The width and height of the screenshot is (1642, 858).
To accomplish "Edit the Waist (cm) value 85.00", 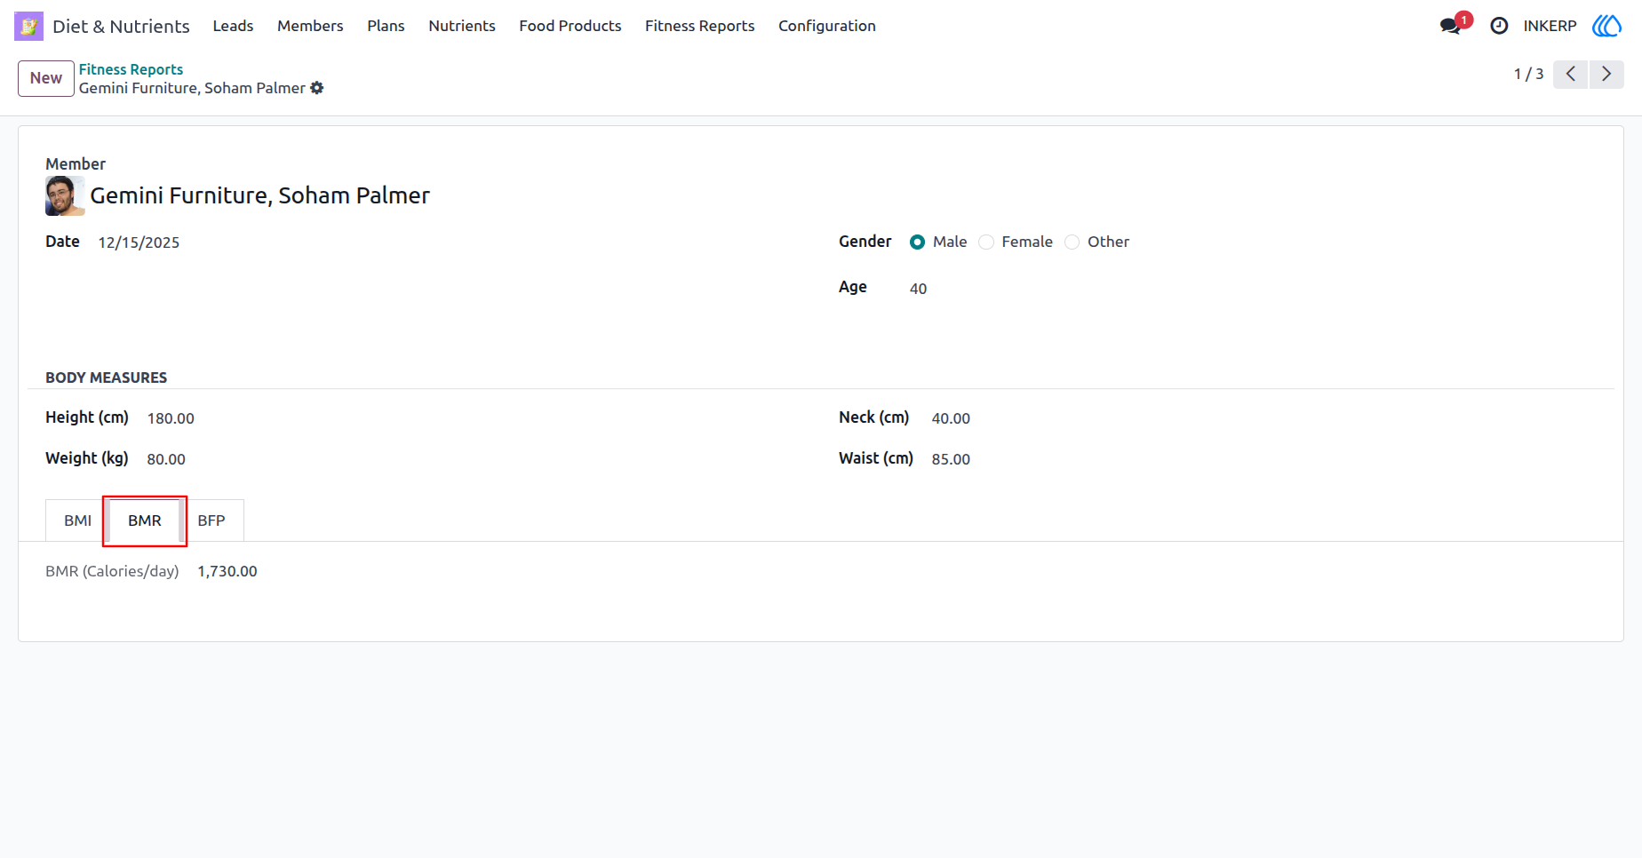I will [951, 459].
